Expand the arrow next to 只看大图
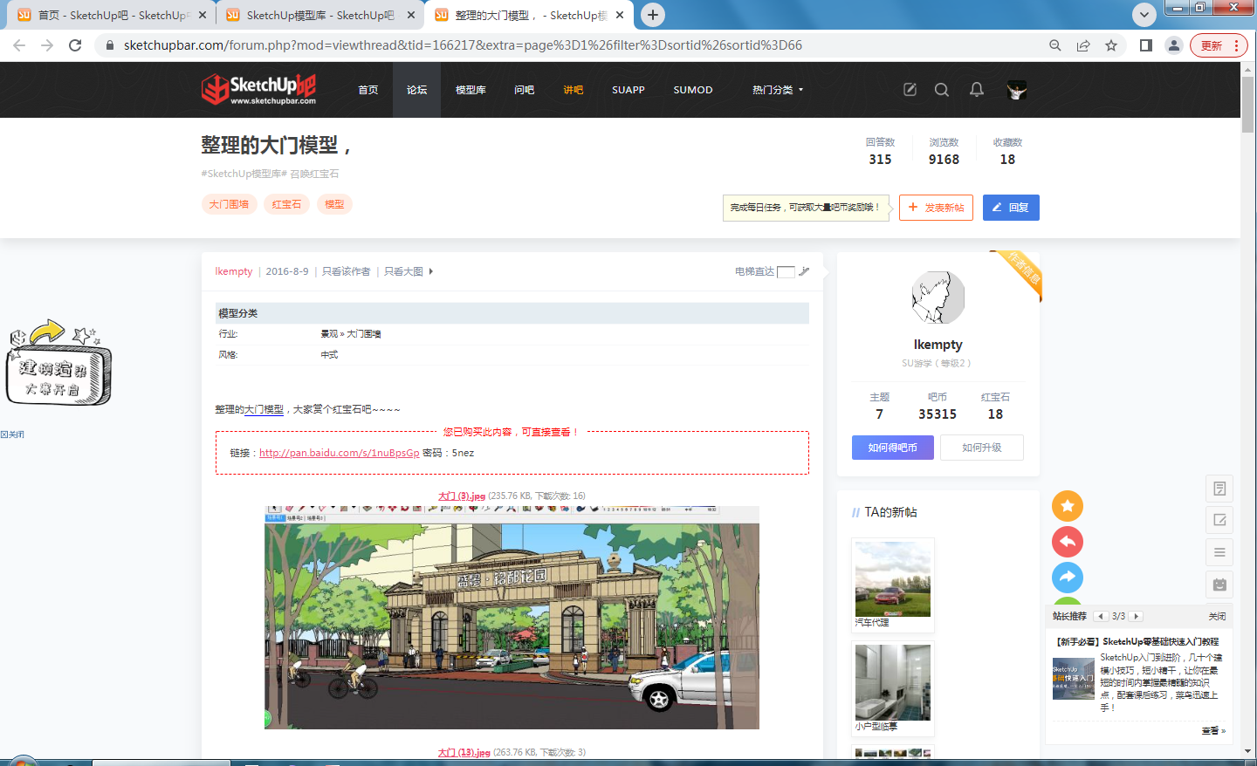The height and width of the screenshot is (766, 1257). (x=430, y=271)
